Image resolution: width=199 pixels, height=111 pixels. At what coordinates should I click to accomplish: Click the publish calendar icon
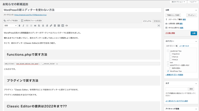[166, 28]
